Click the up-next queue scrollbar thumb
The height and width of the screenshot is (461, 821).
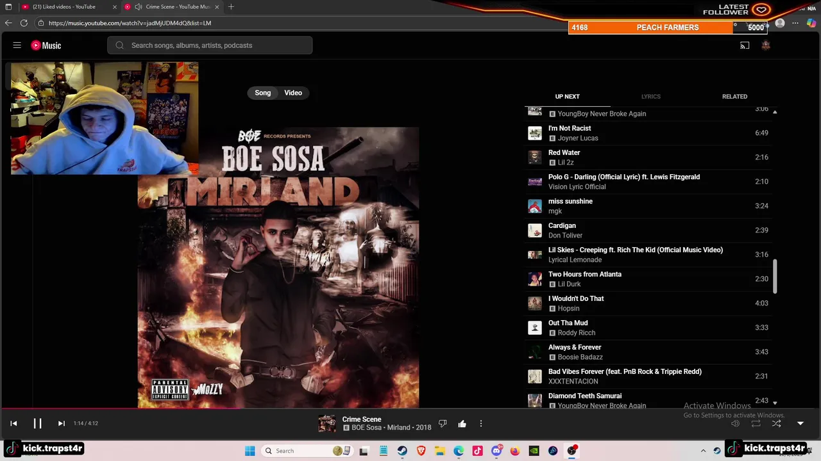(x=775, y=277)
